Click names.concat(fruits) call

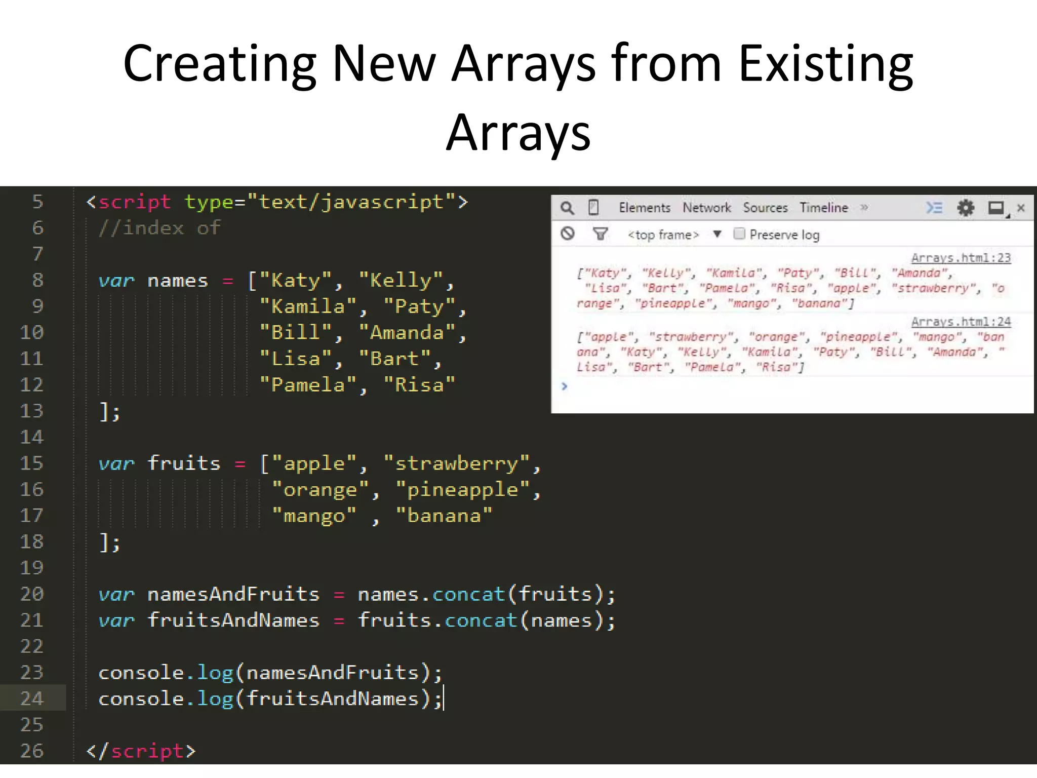point(486,594)
